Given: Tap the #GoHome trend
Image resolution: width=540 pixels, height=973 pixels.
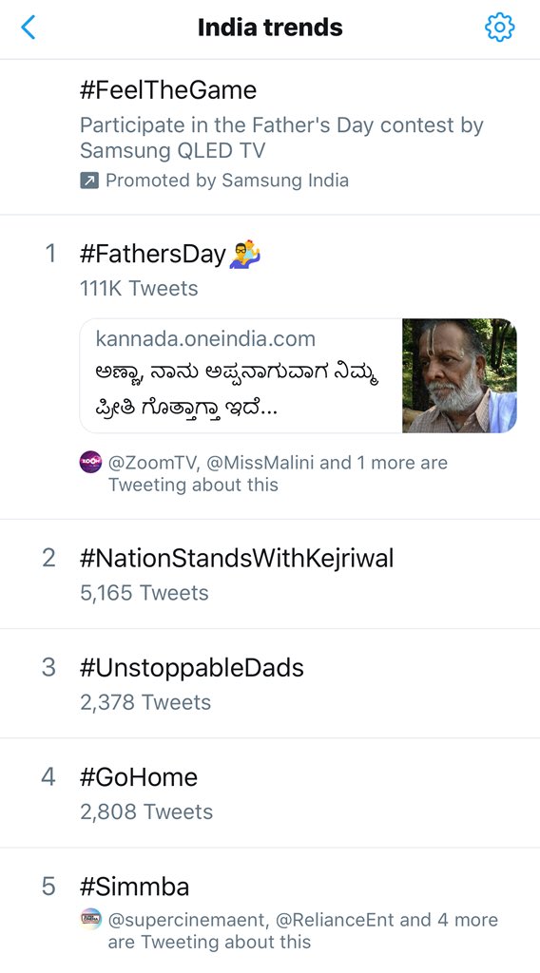Looking at the screenshot, I should (x=270, y=793).
